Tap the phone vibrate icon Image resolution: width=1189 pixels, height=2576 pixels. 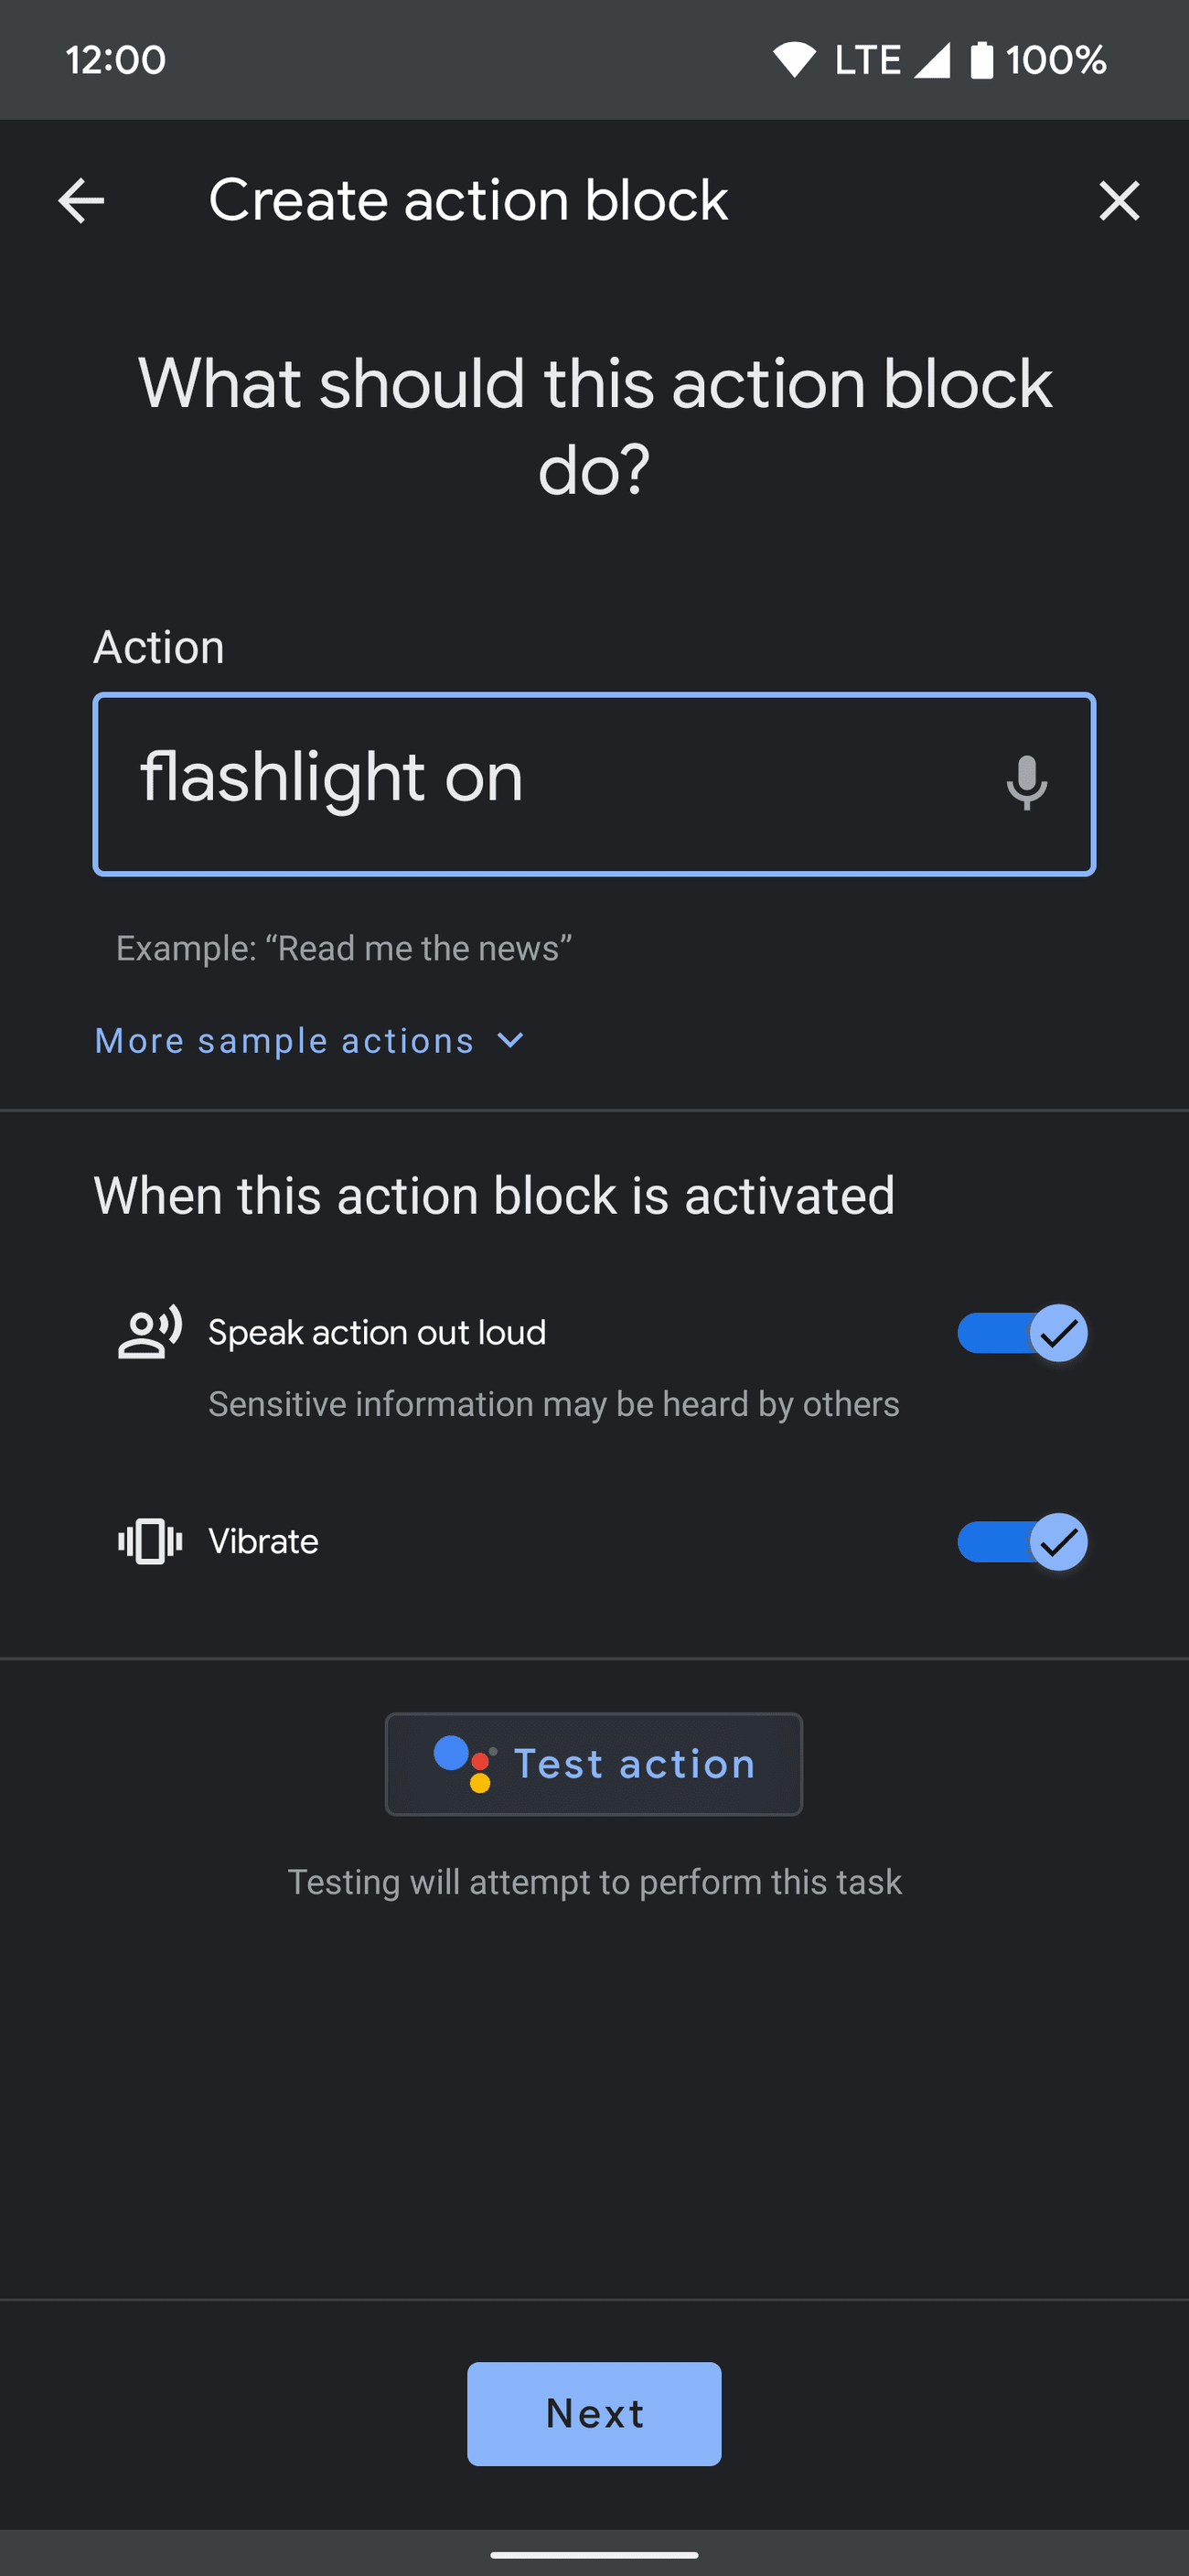[x=150, y=1541]
